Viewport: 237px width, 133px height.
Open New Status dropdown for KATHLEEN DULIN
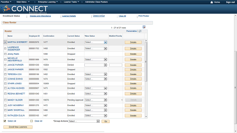pos(96,116)
